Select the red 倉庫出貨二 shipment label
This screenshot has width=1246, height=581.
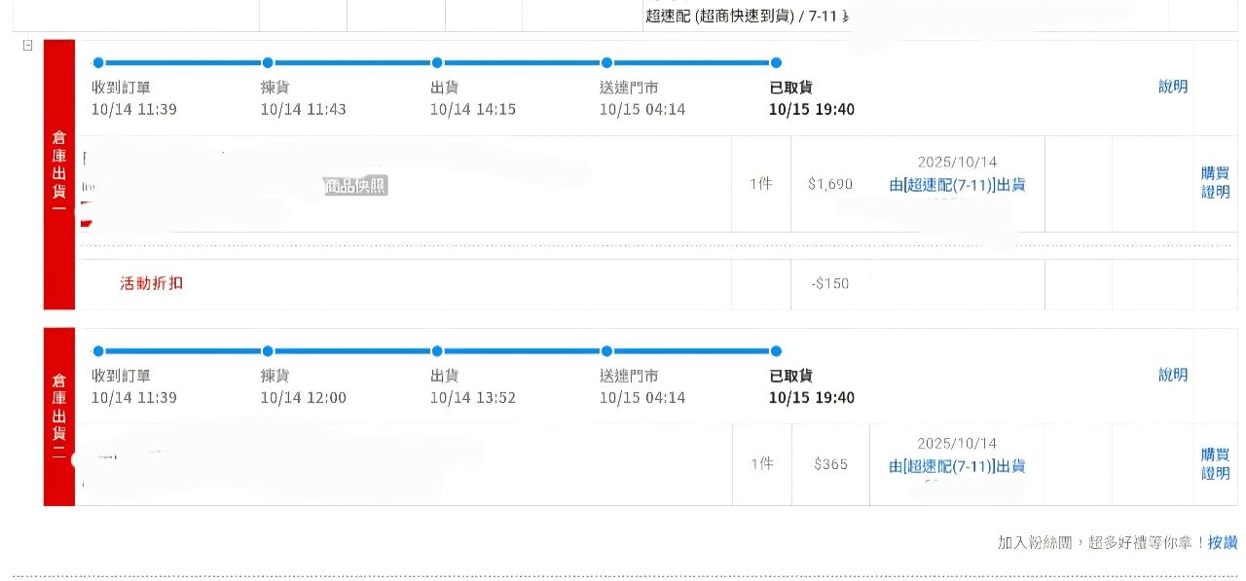[x=59, y=417]
